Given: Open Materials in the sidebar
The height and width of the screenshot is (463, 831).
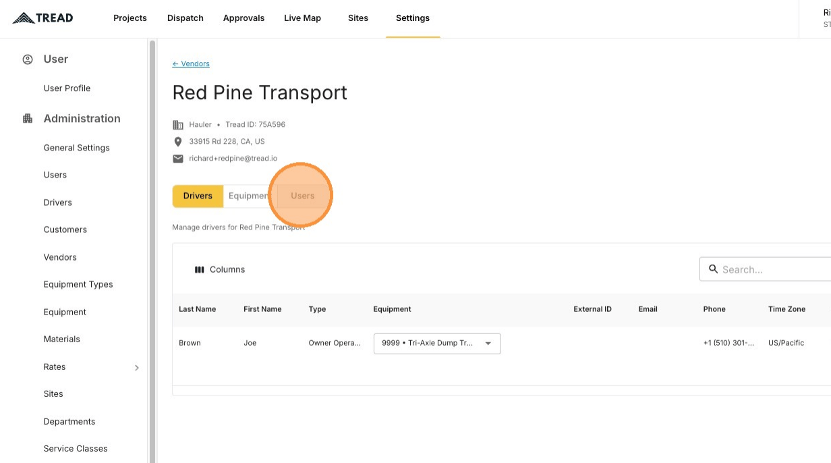Looking at the screenshot, I should click(x=62, y=339).
